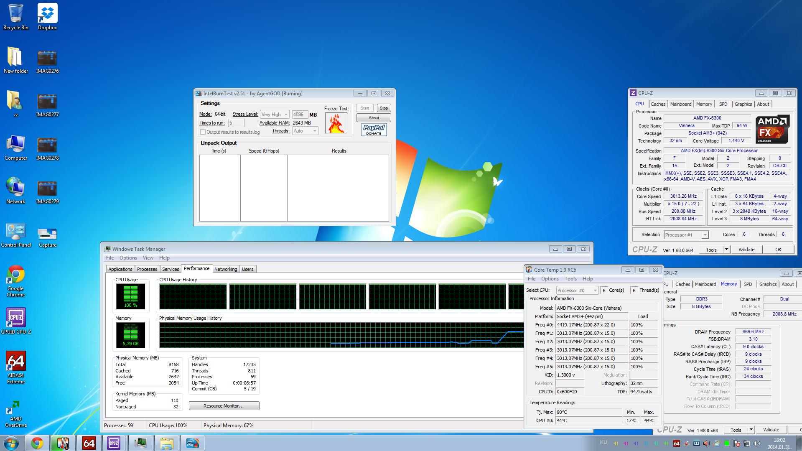Click the Core Voltage 1.440 V value
Screen dimensions: 802x451
(736, 141)
